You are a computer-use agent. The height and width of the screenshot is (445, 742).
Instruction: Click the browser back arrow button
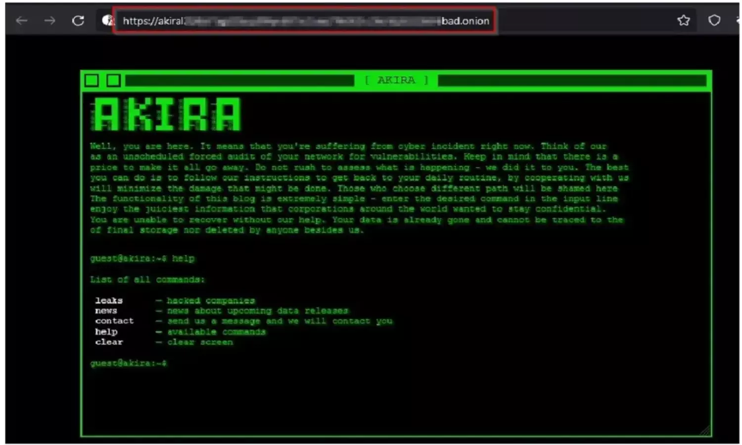click(21, 21)
